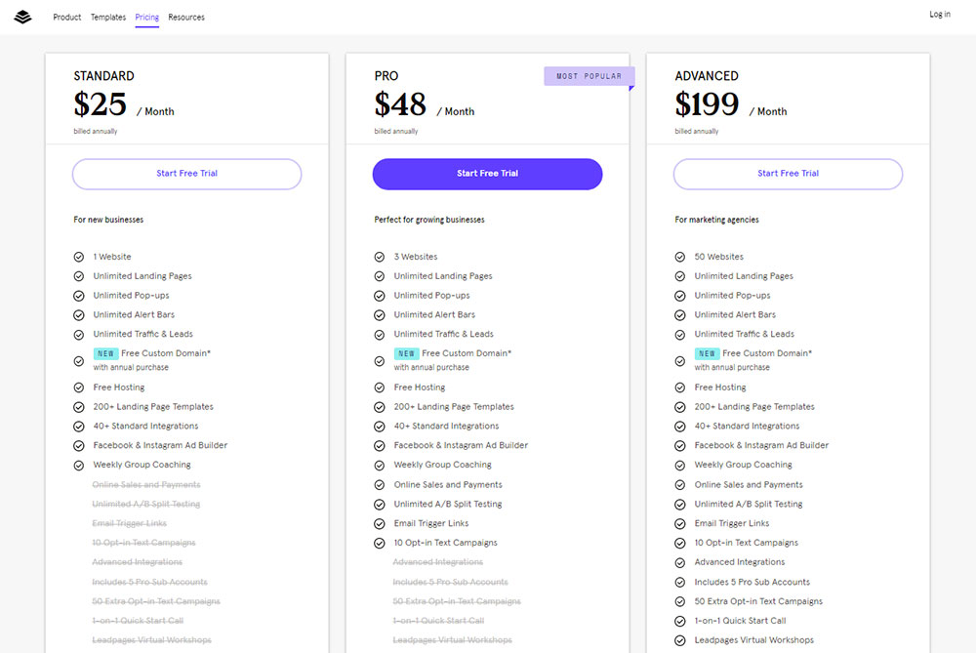Image resolution: width=976 pixels, height=653 pixels.
Task: Open the Templates nav item
Action: click(108, 17)
